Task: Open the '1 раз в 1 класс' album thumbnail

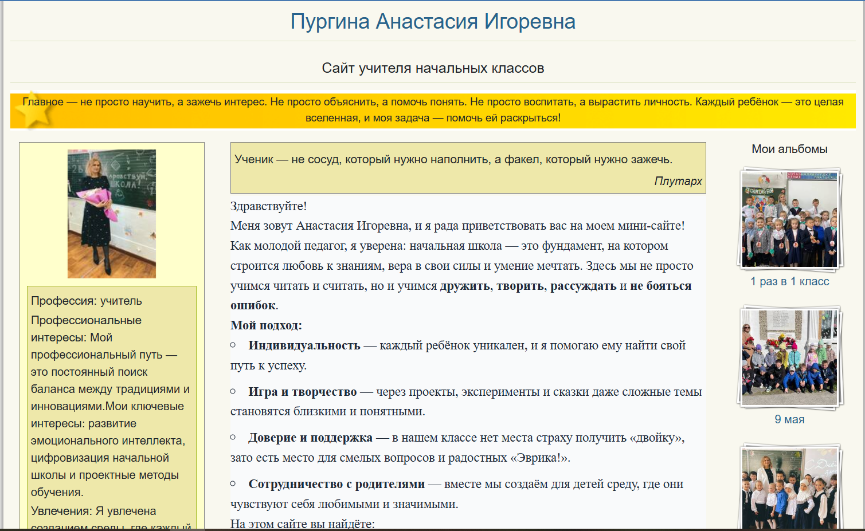Action: click(x=789, y=219)
